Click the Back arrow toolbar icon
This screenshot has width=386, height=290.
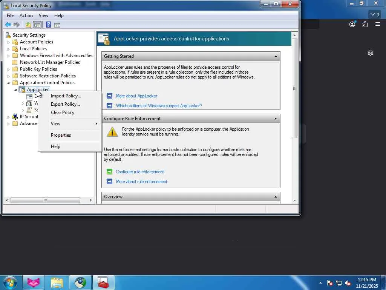click(8, 25)
